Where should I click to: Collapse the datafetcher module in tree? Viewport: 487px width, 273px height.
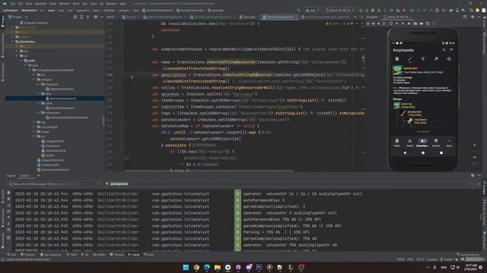pos(13,42)
